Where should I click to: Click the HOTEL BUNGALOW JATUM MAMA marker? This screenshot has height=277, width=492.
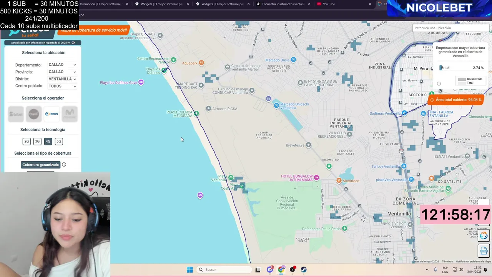pos(316,177)
